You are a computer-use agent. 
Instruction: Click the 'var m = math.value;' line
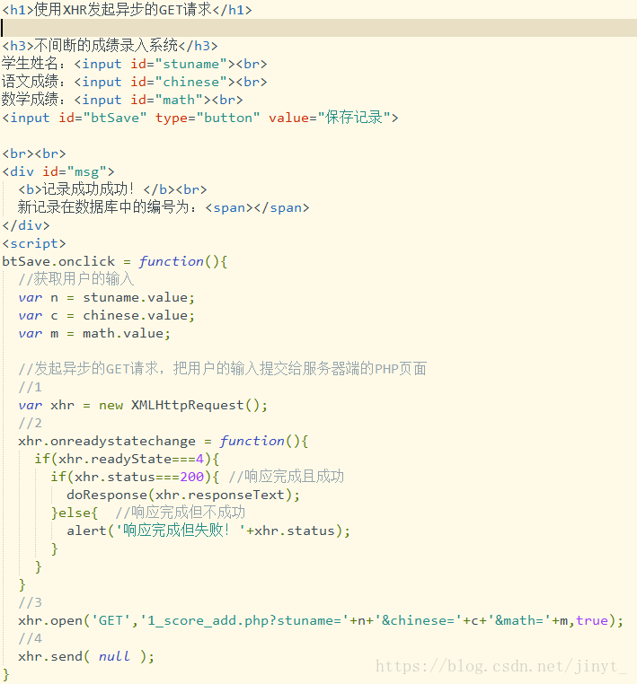click(93, 333)
